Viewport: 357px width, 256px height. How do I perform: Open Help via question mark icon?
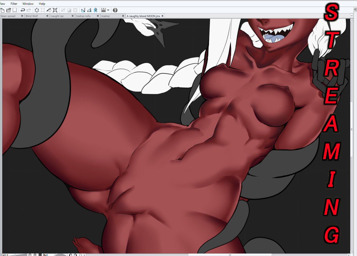[x=115, y=10]
